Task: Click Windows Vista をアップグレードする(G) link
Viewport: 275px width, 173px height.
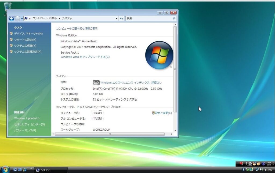Action: [x=85, y=57]
